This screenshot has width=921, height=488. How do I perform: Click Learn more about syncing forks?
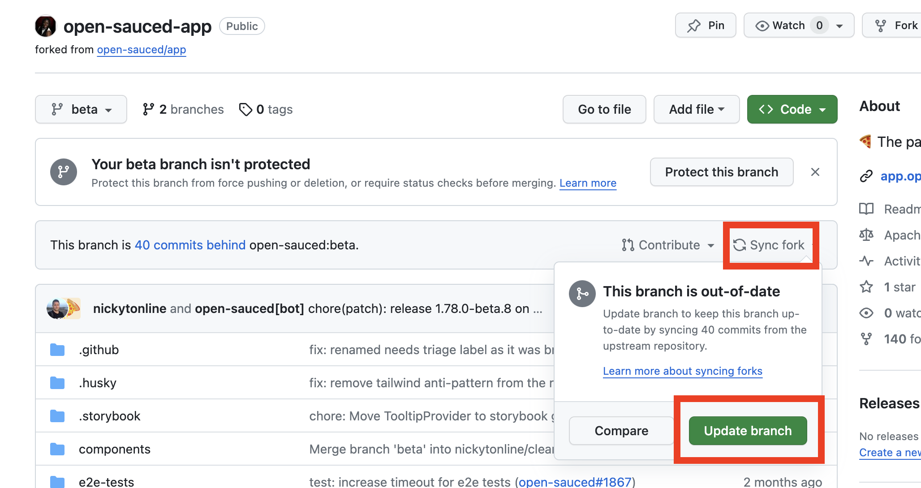(682, 371)
